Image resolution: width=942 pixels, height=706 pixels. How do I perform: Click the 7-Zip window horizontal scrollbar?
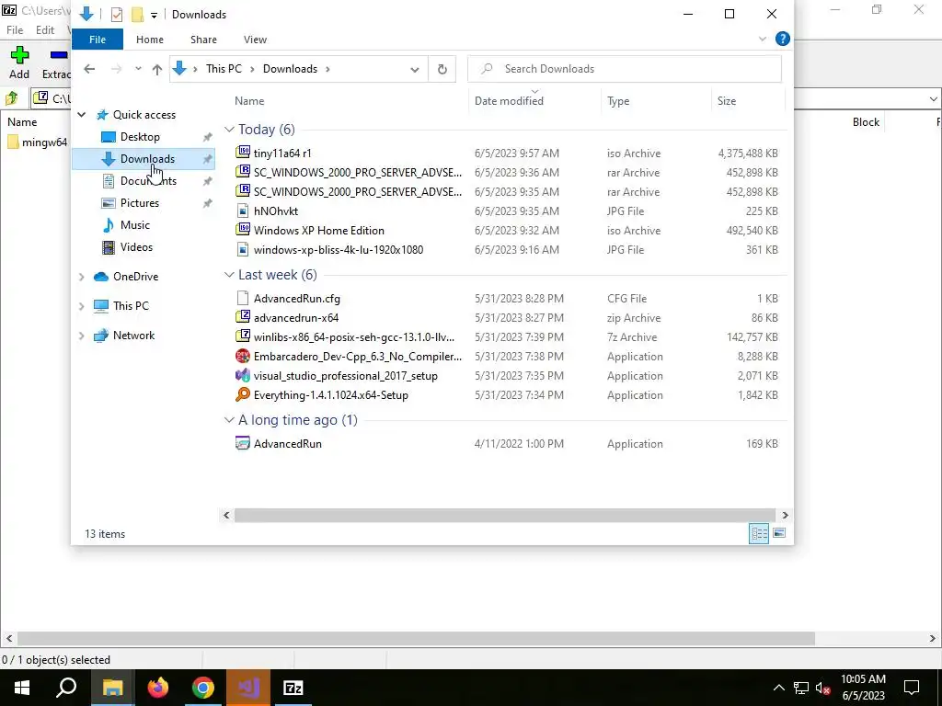(416, 638)
